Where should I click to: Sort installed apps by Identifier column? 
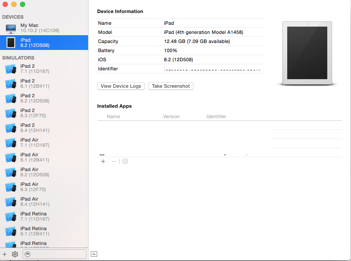click(x=216, y=116)
